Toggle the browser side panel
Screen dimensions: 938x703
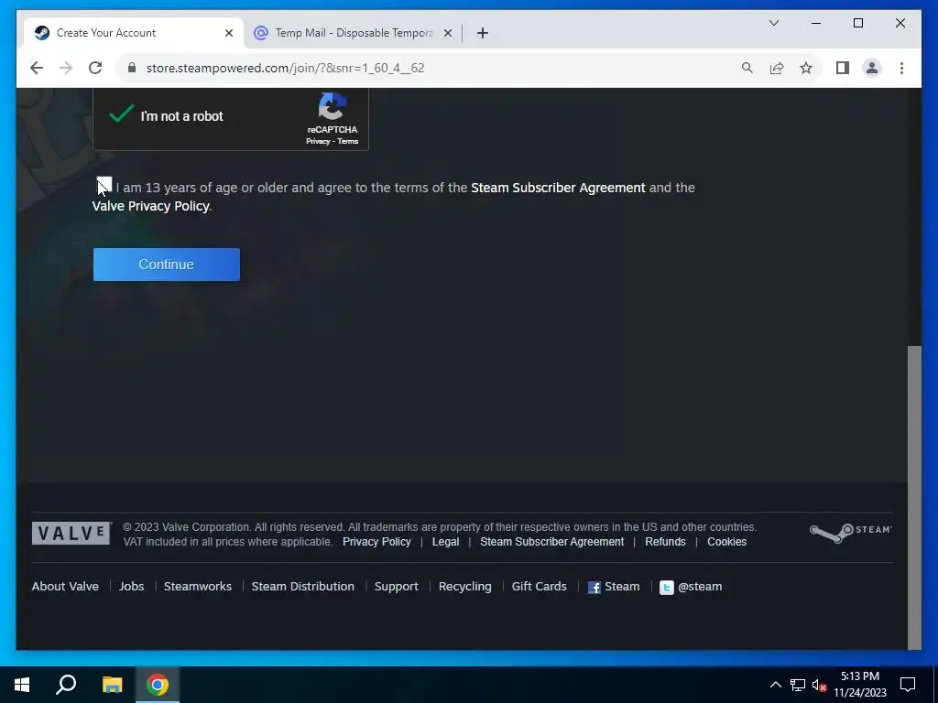click(x=843, y=68)
